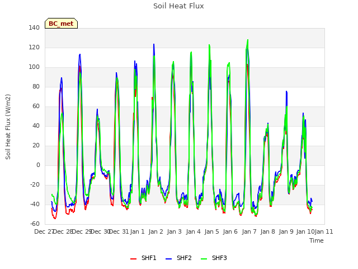Click the 140 y-axis tick label

coord(34,27)
